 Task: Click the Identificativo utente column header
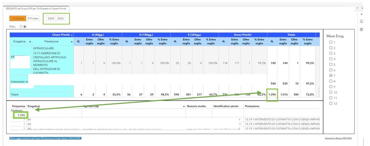226,106
